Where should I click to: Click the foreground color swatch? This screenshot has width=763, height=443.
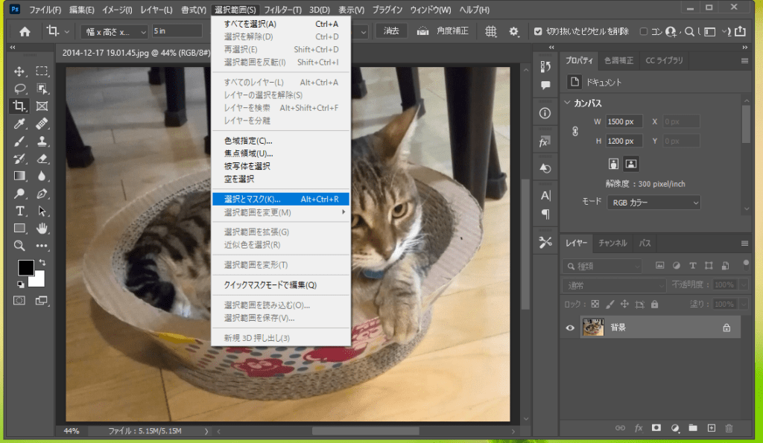click(25, 267)
